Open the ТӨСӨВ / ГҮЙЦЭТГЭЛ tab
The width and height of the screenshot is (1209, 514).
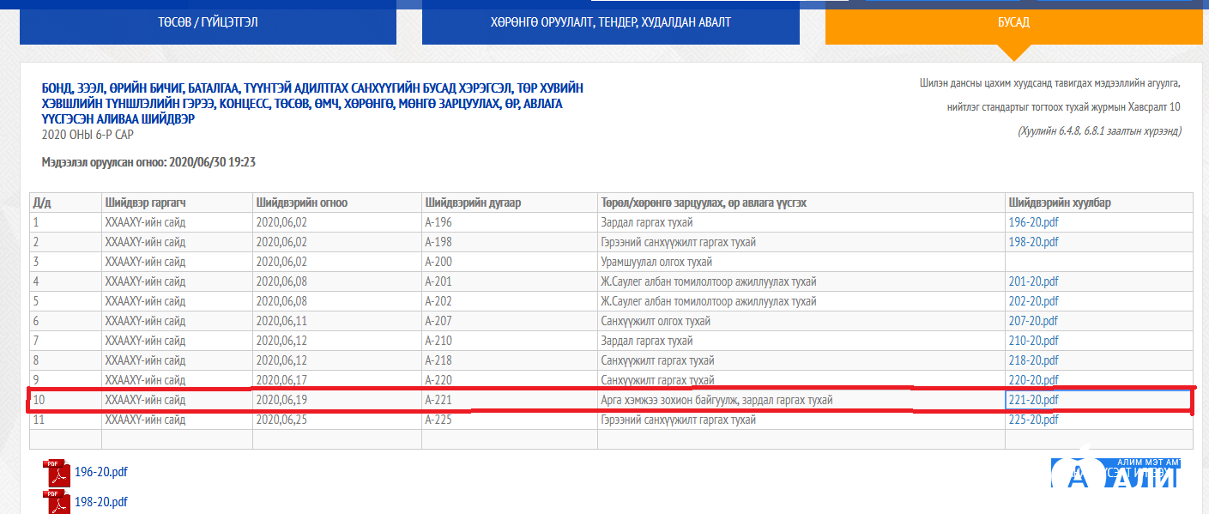pos(208,22)
